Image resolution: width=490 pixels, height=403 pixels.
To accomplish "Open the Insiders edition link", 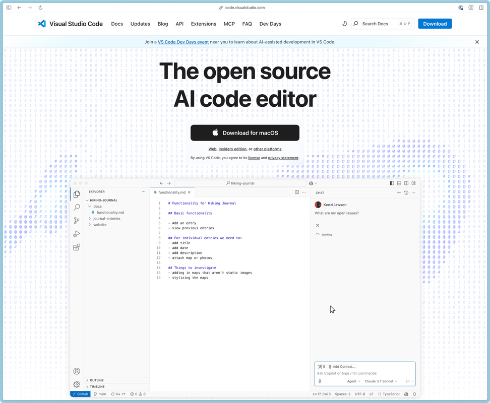I will (x=232, y=149).
